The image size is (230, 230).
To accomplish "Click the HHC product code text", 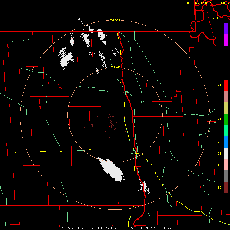I will [224, 15].
